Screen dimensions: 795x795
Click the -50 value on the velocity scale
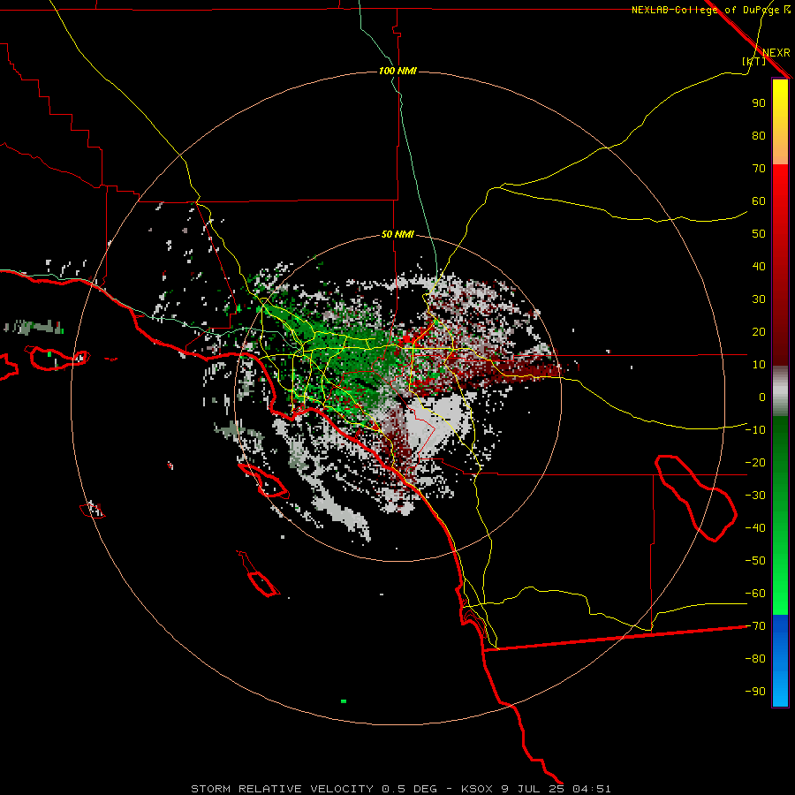point(755,561)
